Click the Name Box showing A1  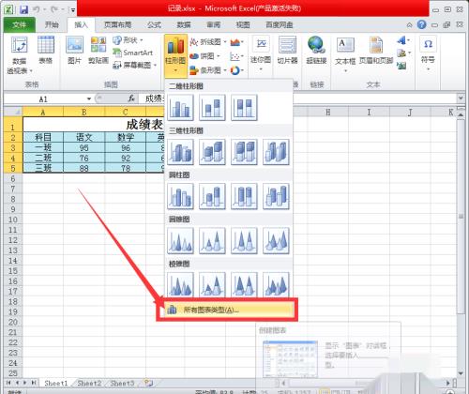pos(44,99)
